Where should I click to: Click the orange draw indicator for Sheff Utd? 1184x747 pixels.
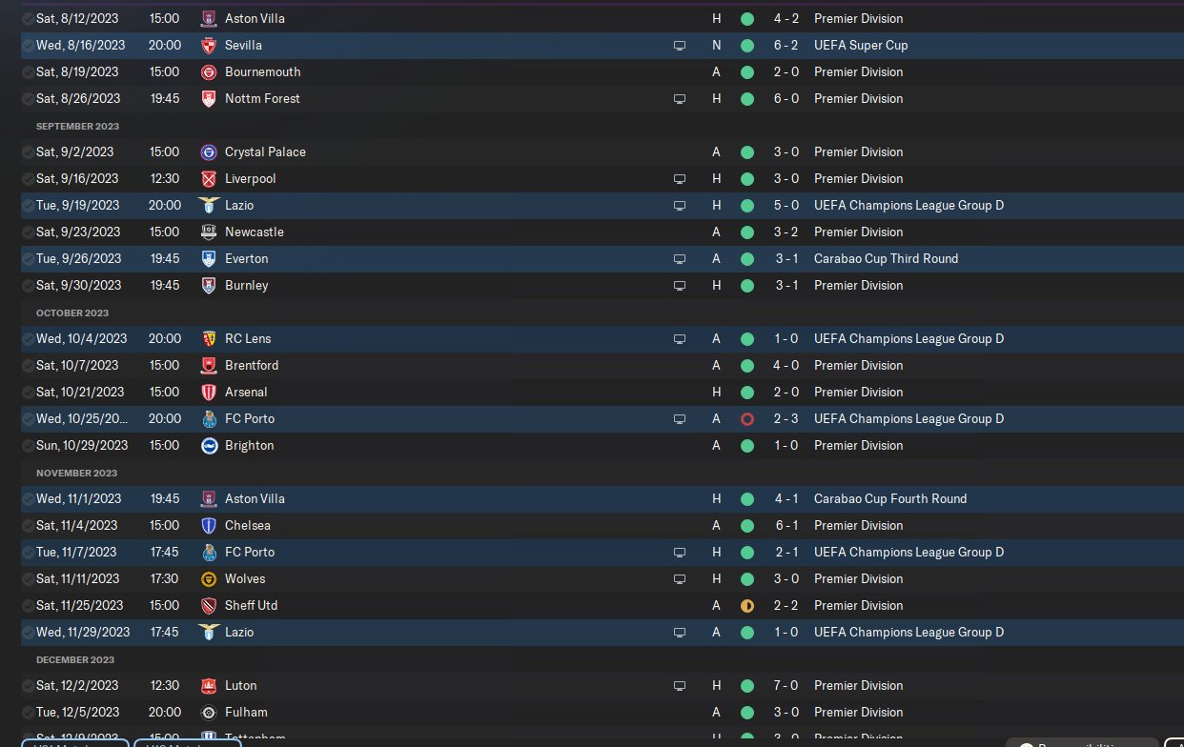[x=746, y=605]
